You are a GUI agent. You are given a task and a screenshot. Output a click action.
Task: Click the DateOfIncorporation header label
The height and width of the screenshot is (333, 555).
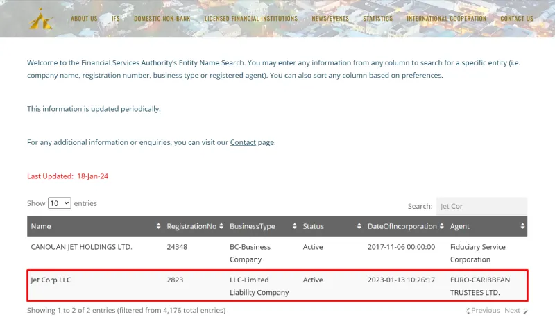point(402,226)
